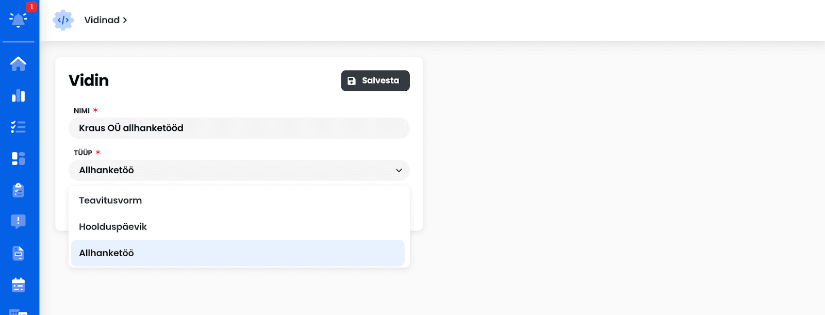Open the checklist tasks icon

[18, 127]
